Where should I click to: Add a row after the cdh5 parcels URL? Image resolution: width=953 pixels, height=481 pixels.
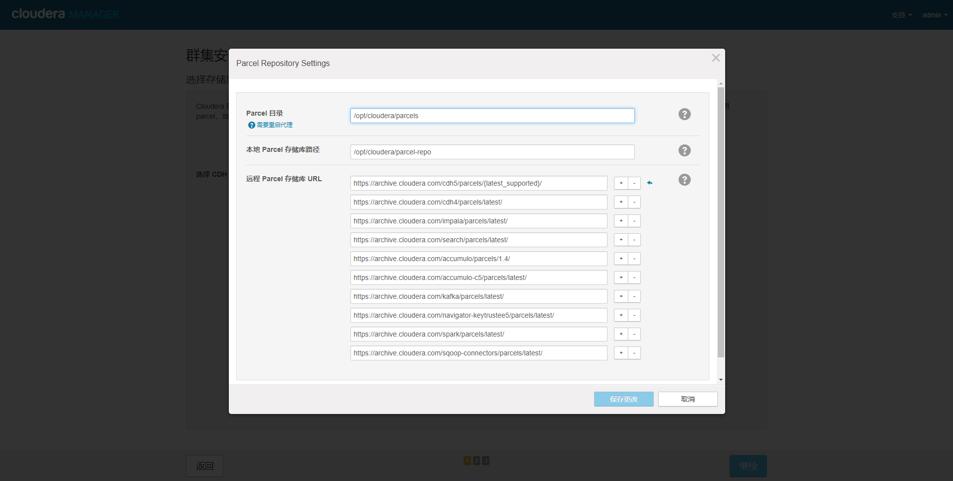coord(621,183)
